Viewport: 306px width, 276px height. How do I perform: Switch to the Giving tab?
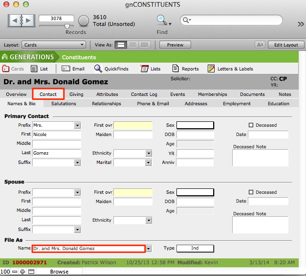[76, 94]
